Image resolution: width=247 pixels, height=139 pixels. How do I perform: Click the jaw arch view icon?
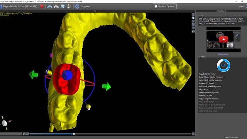point(193,31)
